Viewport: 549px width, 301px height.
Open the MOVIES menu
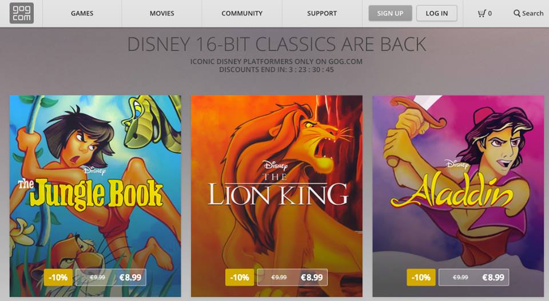tap(162, 13)
